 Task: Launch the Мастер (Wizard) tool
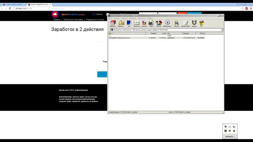pyautogui.click(x=159, y=24)
